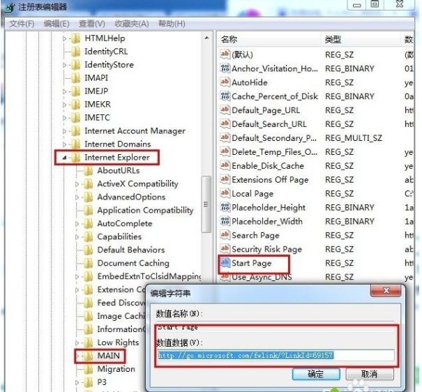The image size is (422, 392).
Task: Click the string icon of AutoHide value
Action: (x=225, y=82)
